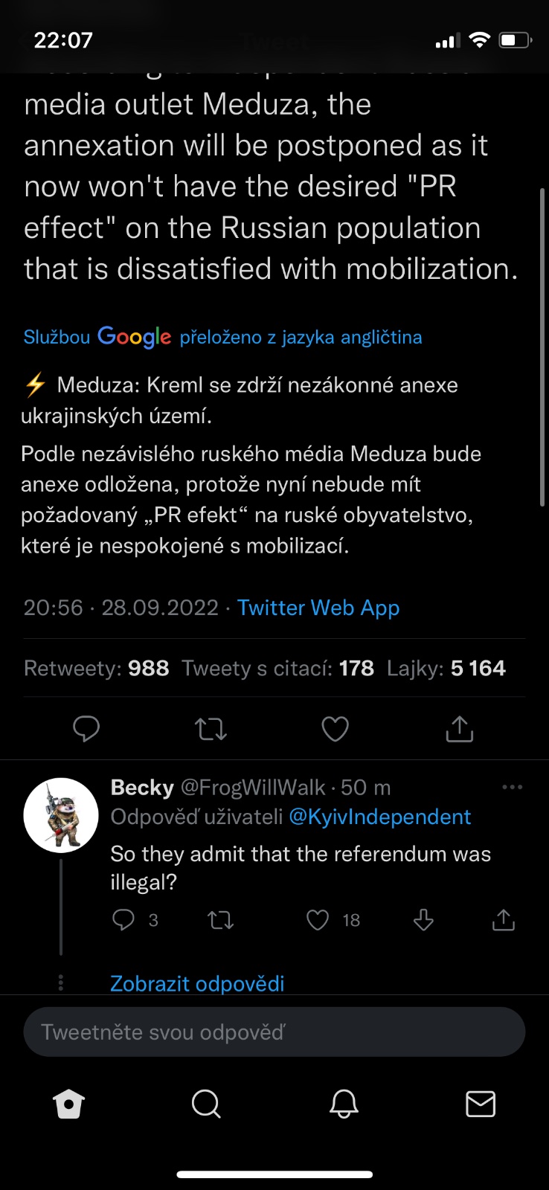Expand replies with Zobrazit odpovědi
Viewport: 549px width, 1190px height.
pyautogui.click(x=197, y=983)
